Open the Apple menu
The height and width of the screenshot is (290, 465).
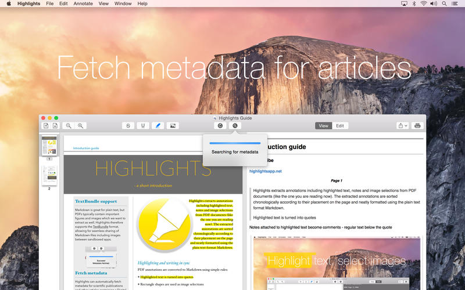[x=9, y=3]
